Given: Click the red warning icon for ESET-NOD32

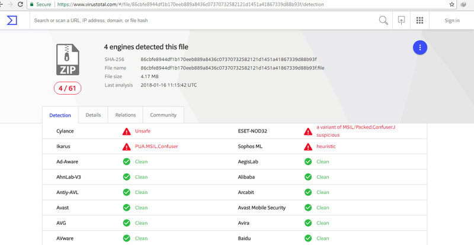Looking at the screenshot, I should tap(308, 131).
